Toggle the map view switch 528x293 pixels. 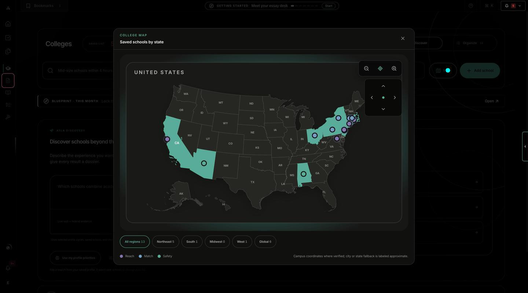tap(443, 70)
